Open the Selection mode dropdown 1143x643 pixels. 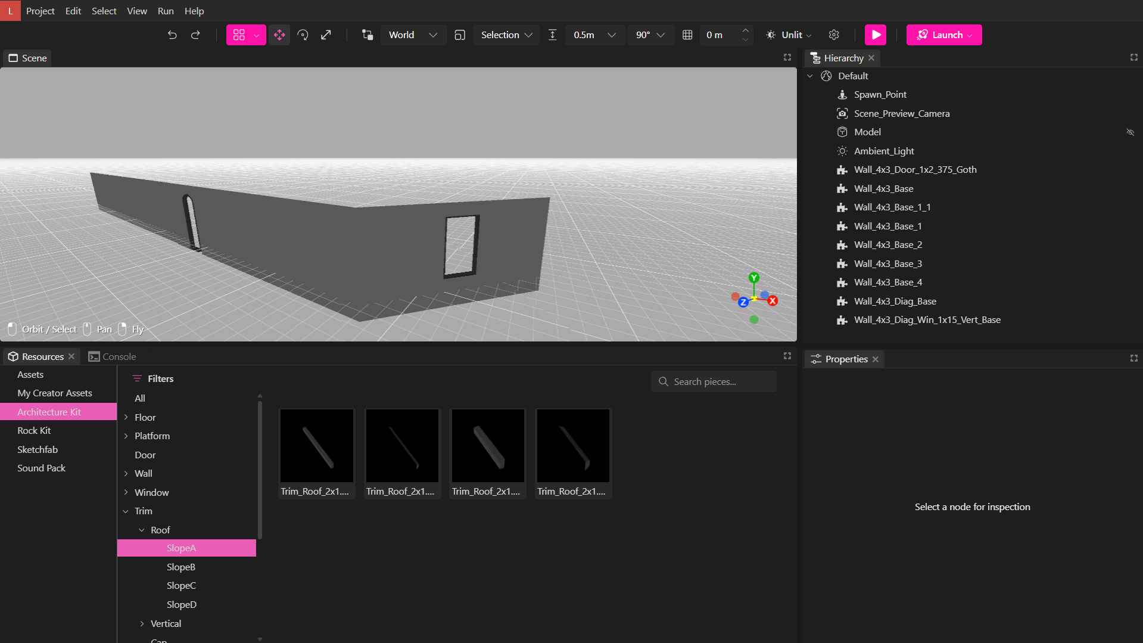(x=506, y=35)
